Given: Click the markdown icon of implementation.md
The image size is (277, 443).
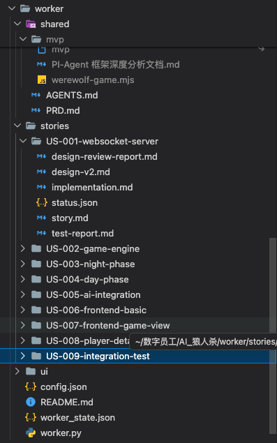Looking at the screenshot, I should click(x=42, y=187).
